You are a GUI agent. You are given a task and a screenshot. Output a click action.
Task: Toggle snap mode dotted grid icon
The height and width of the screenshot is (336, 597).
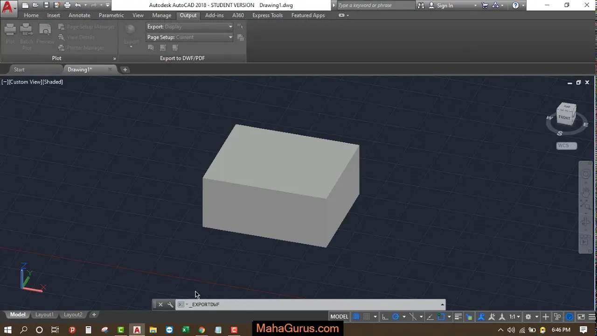(366, 316)
